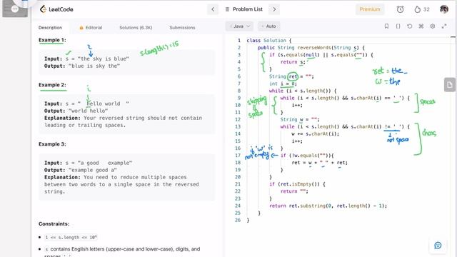The width and height of the screenshot is (457, 257).
Task: Switch to the Description tab
Action: pyautogui.click(x=50, y=28)
